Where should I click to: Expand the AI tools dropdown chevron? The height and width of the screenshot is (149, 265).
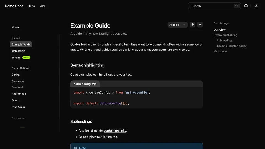184,25
